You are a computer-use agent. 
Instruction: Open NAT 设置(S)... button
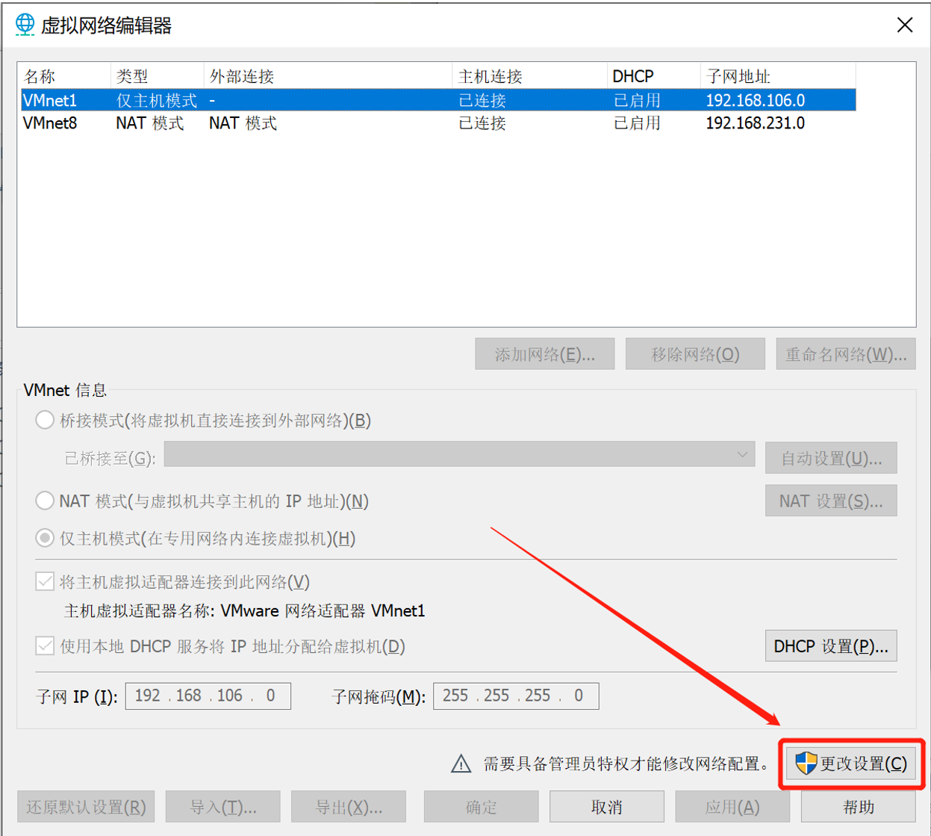831,501
